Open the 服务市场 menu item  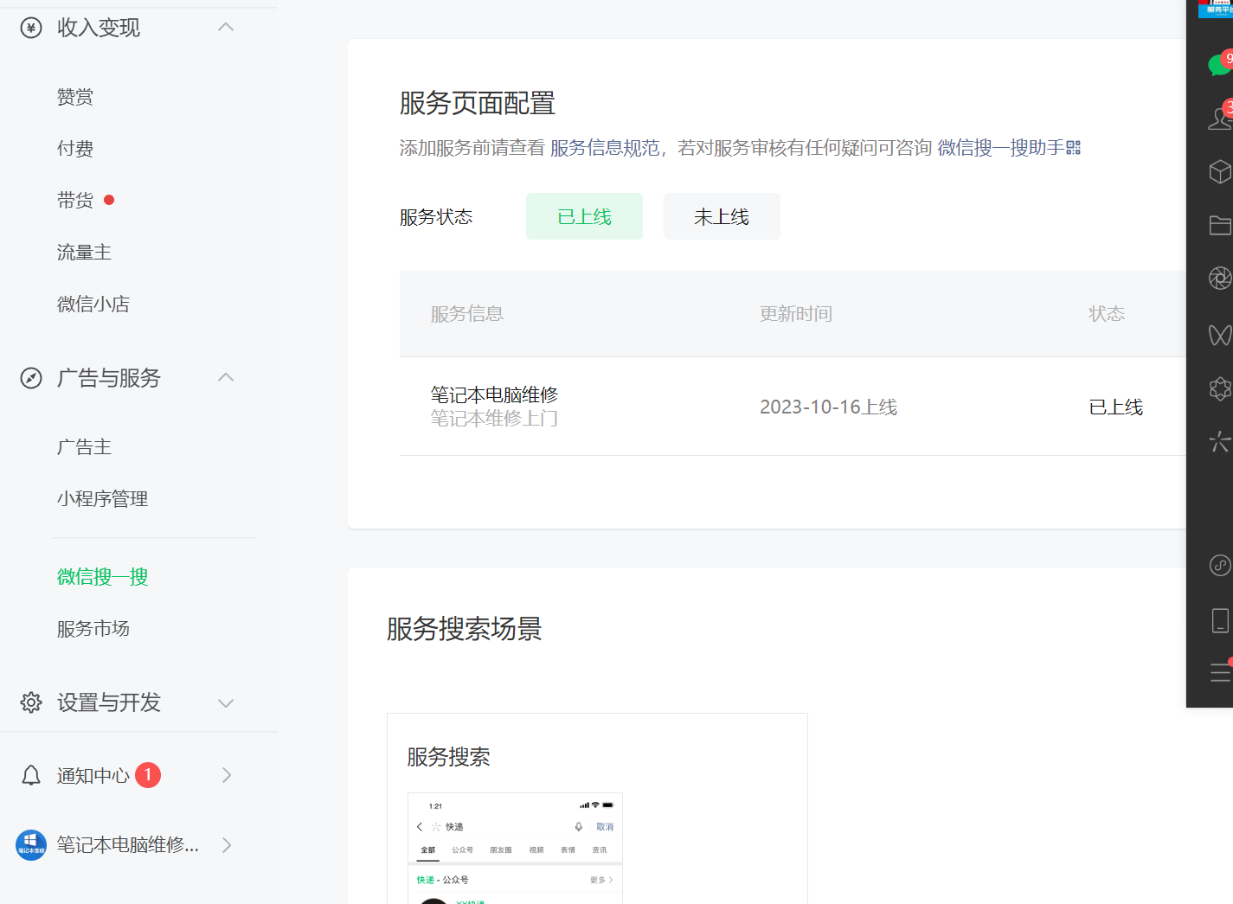[93, 629]
